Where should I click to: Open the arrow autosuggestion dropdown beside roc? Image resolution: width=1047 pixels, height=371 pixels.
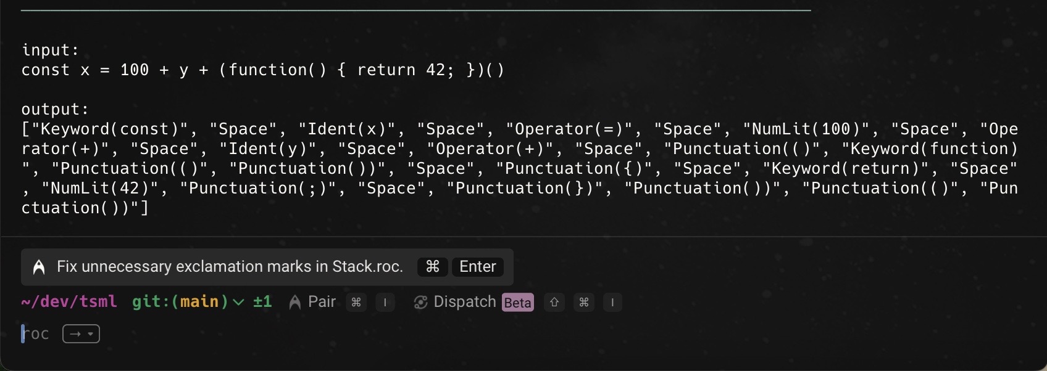[81, 334]
